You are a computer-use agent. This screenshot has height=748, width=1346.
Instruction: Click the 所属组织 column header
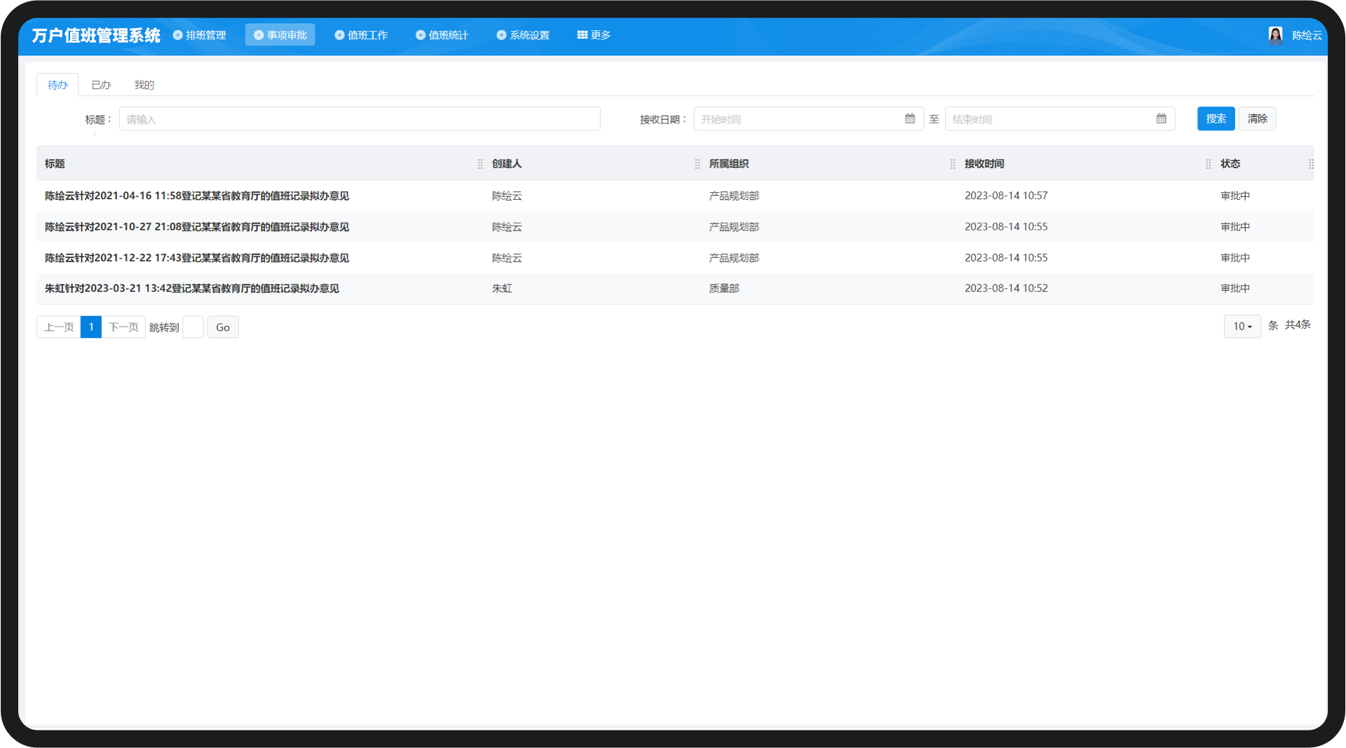729,163
